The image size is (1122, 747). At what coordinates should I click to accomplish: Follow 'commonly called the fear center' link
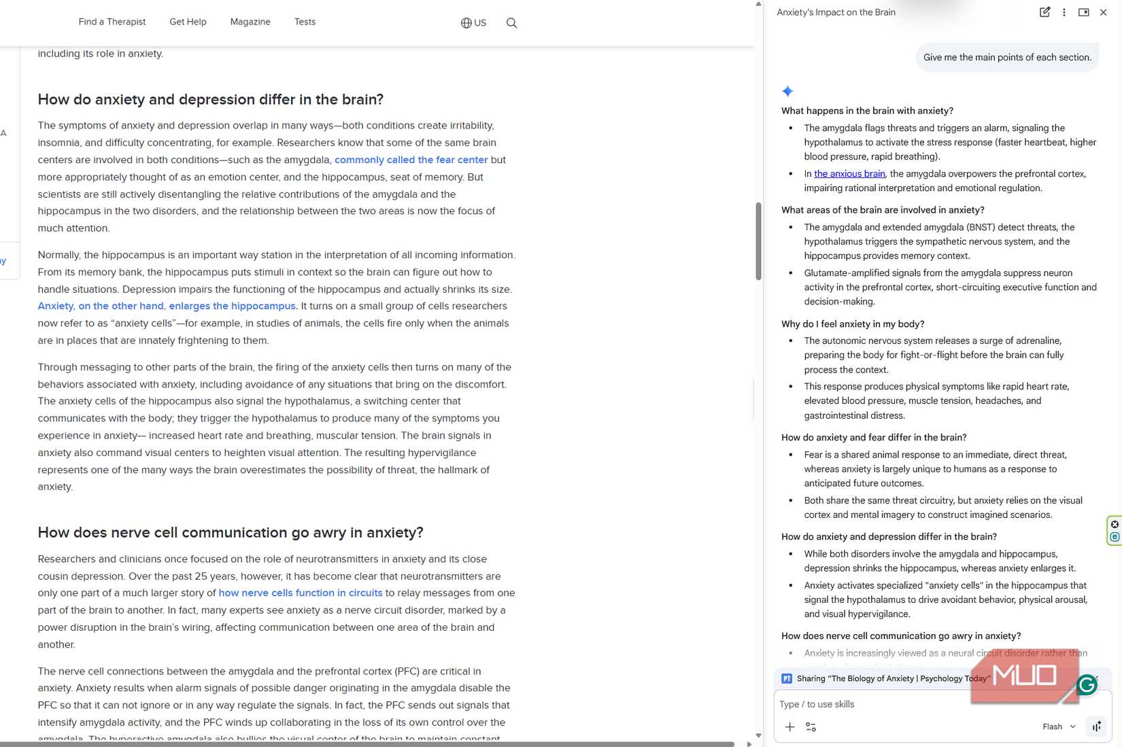[x=411, y=160]
